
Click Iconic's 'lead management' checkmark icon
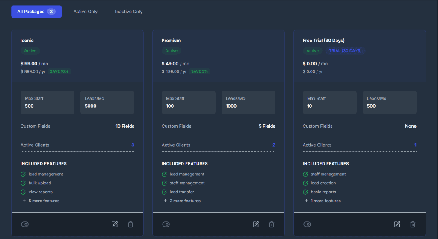coord(23,174)
